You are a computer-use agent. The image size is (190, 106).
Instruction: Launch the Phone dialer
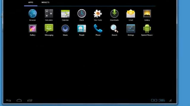point(98,28)
